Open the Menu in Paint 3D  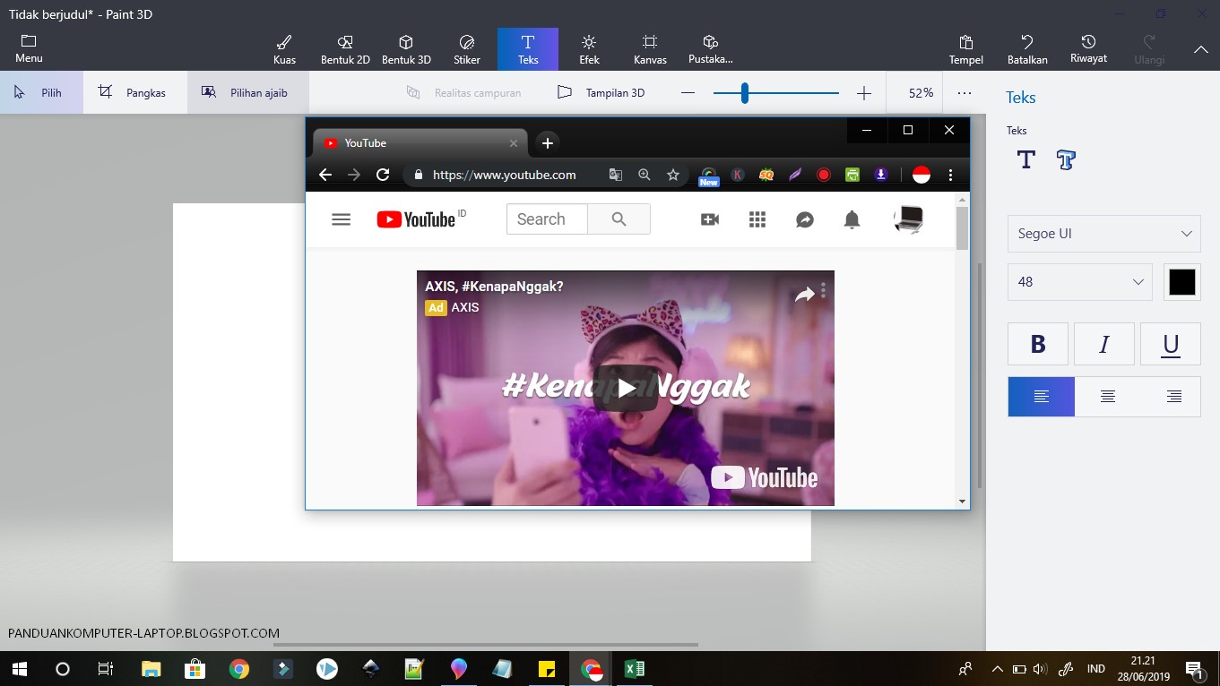(28, 48)
